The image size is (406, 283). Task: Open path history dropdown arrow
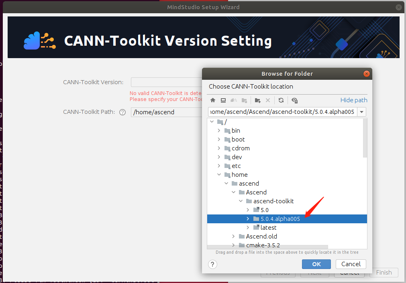[361, 112]
